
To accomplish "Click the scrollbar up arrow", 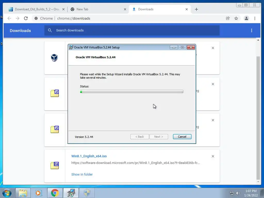I will 258,40.
